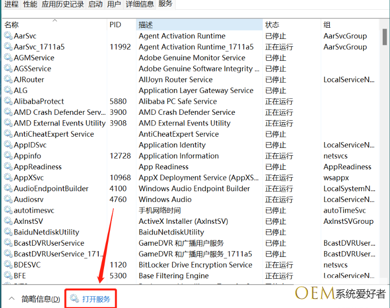Sort the list by the PID column

pyautogui.click(x=115, y=25)
